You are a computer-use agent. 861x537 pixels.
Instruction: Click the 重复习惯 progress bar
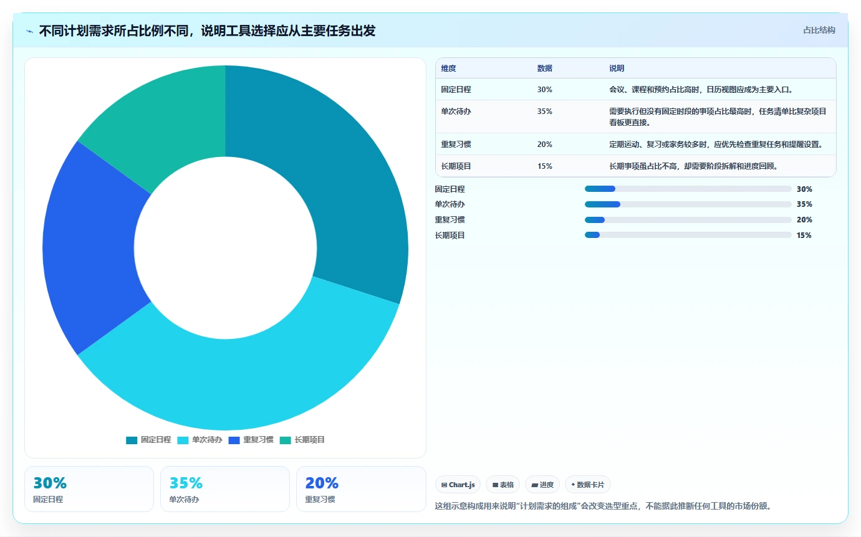click(688, 220)
